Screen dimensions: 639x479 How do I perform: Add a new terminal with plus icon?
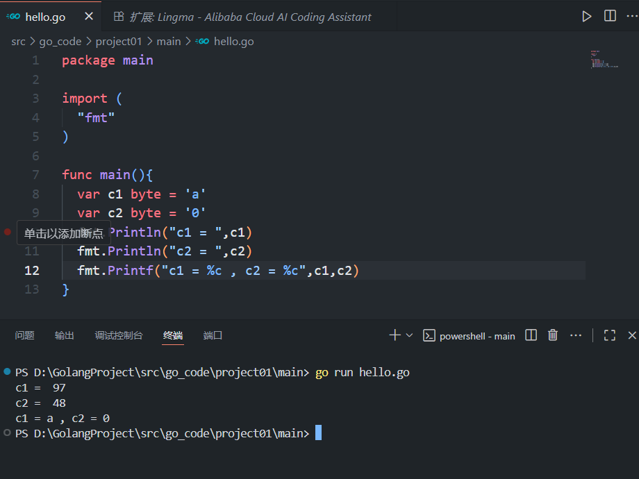coord(395,335)
